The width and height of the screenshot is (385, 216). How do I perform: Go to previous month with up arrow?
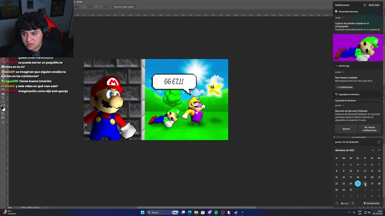(x=373, y=150)
